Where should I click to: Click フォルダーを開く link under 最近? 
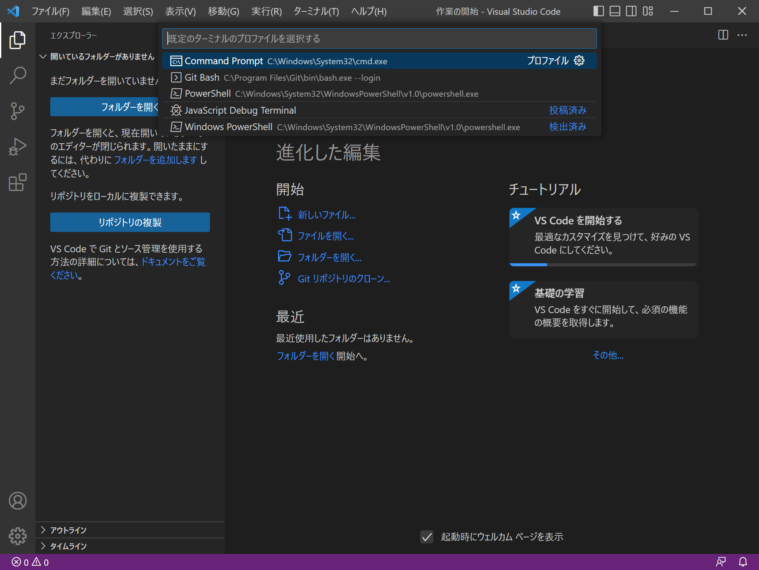coord(305,356)
